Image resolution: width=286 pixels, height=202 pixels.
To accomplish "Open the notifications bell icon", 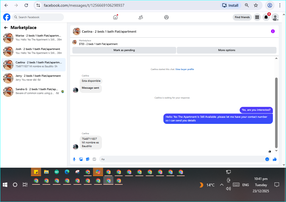I will 266,17.
